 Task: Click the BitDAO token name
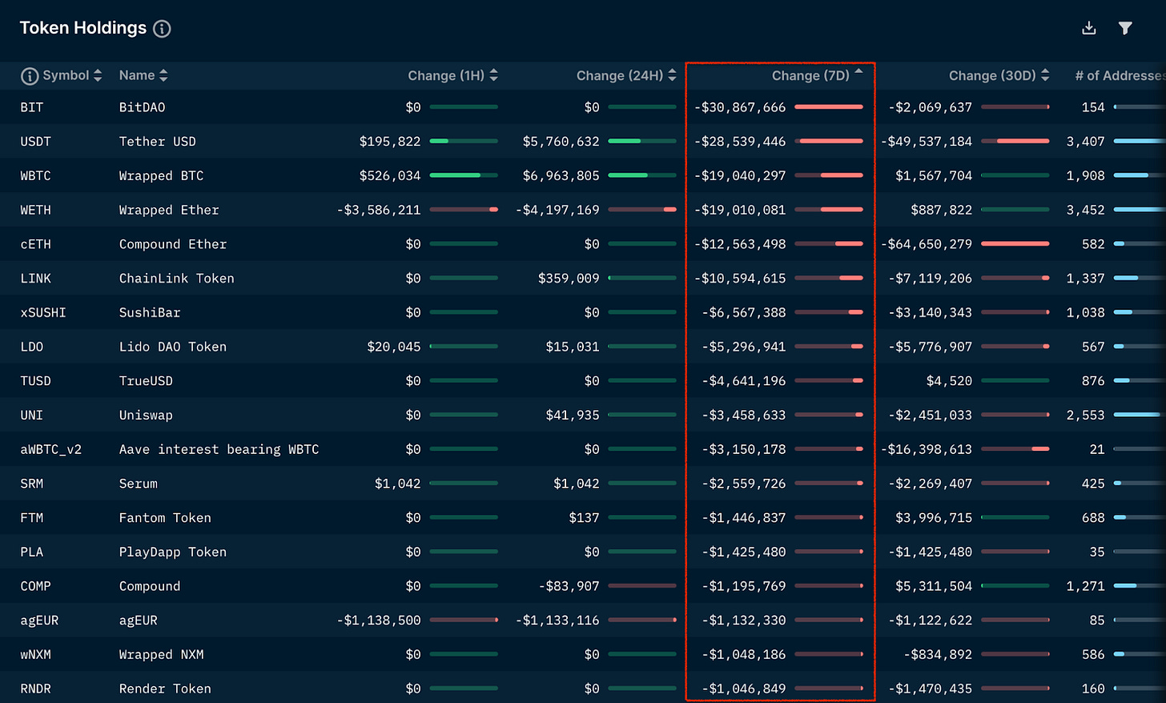coord(143,107)
